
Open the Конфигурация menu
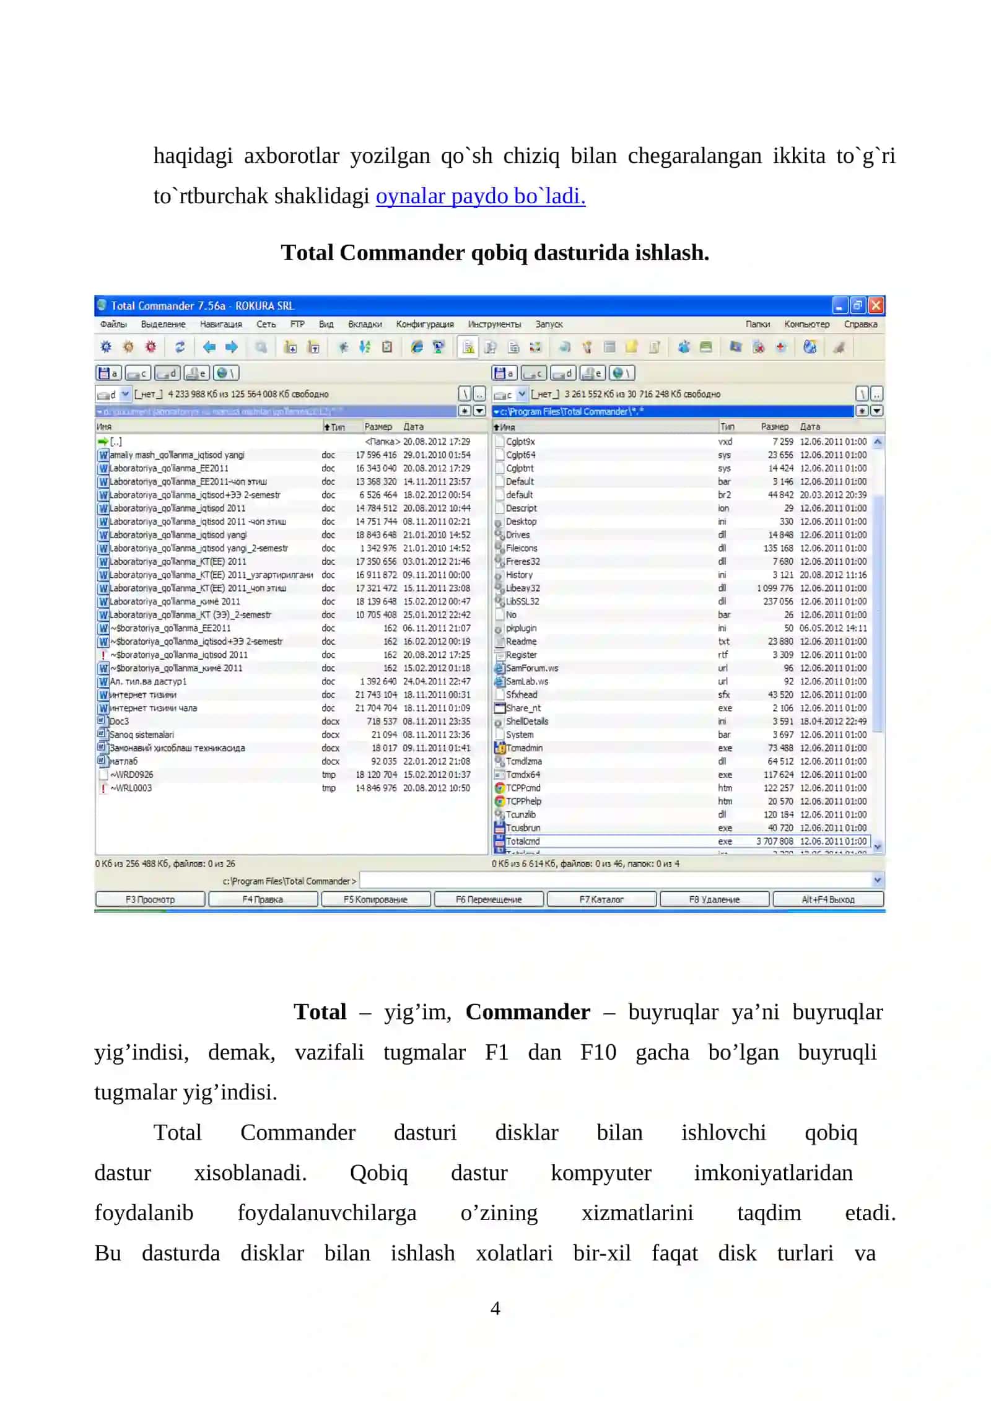[425, 324]
